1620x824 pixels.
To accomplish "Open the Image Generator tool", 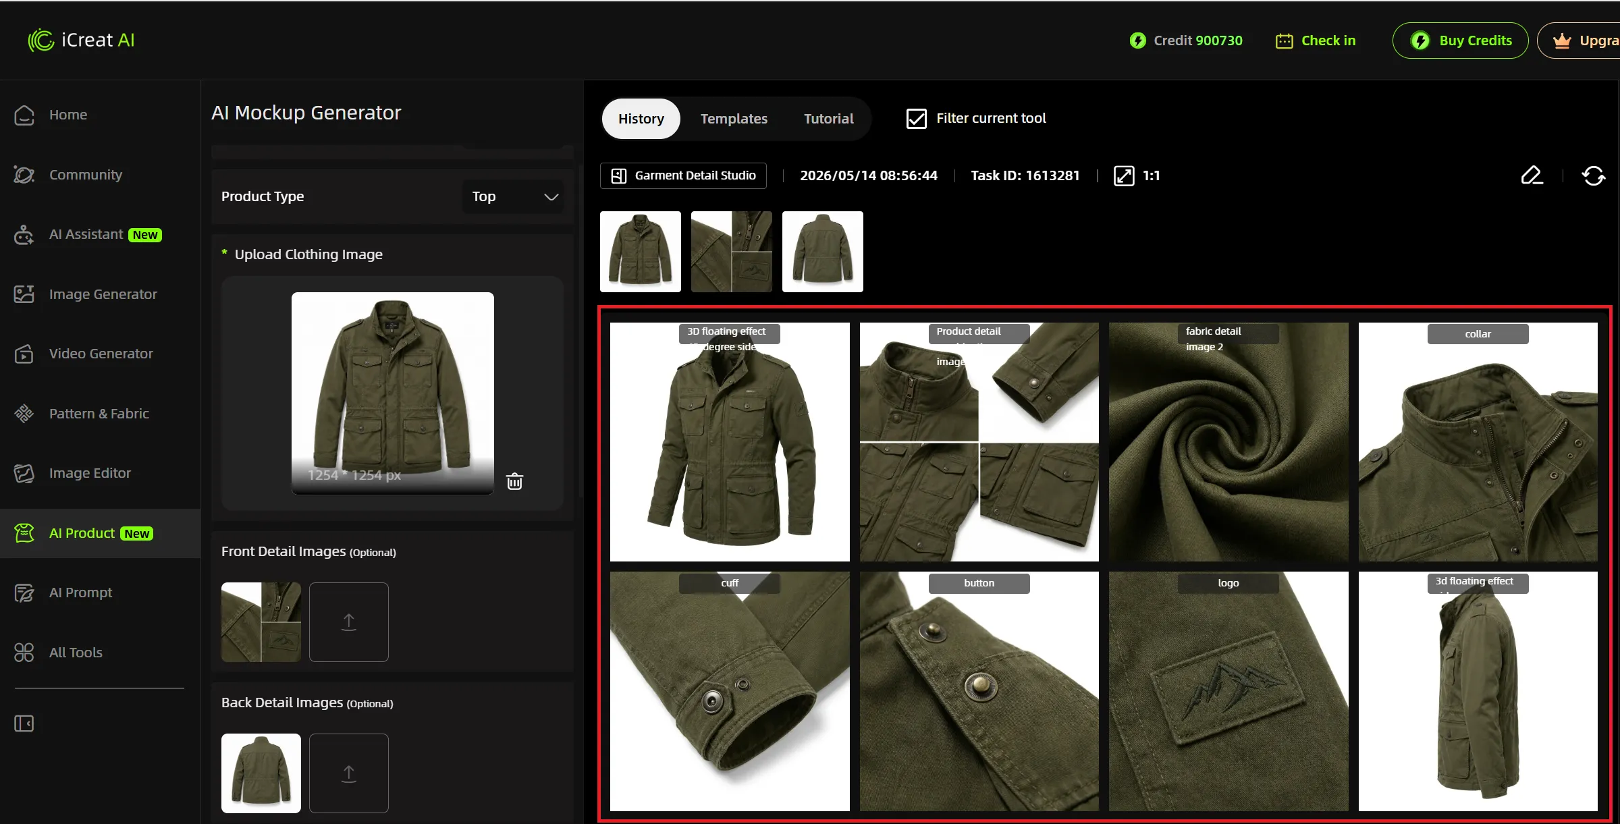I will point(85,294).
